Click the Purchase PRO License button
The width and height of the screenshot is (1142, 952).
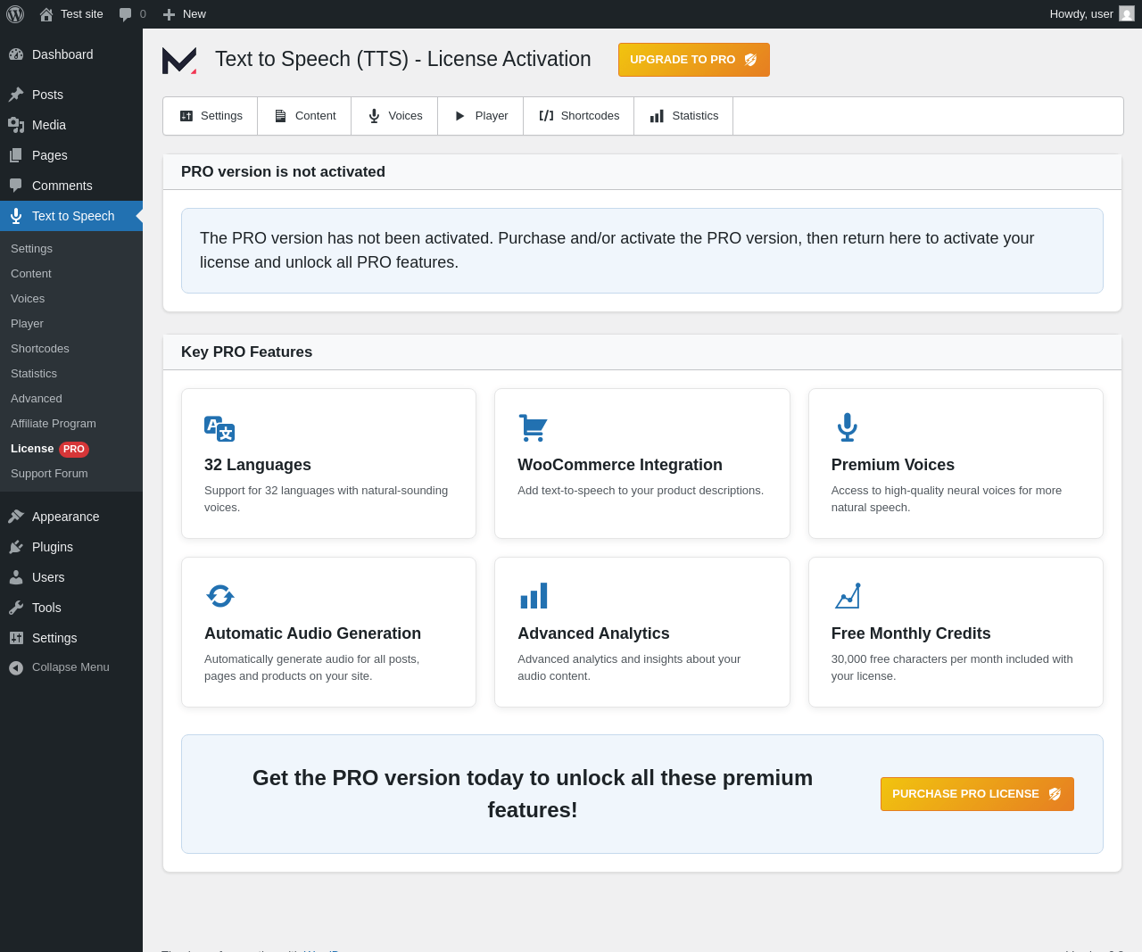[x=977, y=794]
